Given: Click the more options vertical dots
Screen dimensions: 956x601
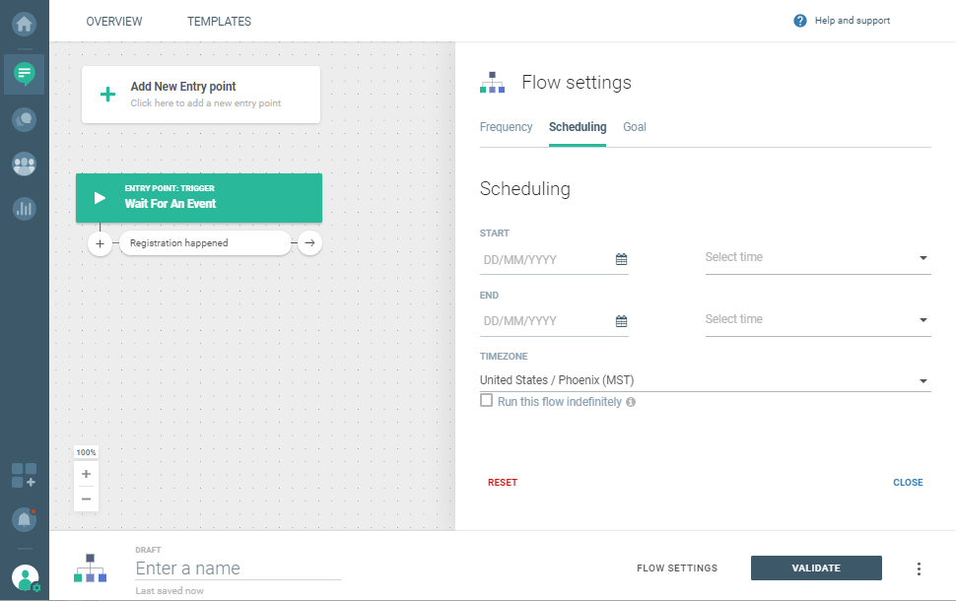Looking at the screenshot, I should click(x=919, y=568).
